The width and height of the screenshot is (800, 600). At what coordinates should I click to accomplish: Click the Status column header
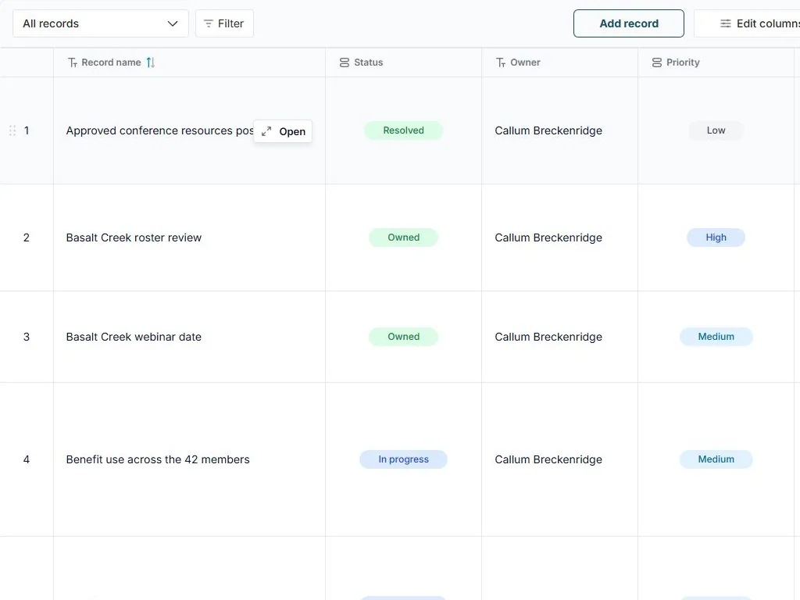pyautogui.click(x=403, y=62)
